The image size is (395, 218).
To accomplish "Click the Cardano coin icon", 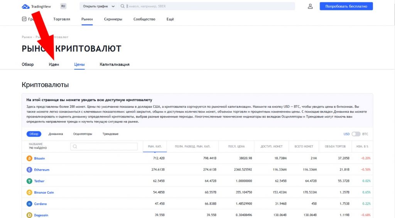I will click(x=29, y=204).
